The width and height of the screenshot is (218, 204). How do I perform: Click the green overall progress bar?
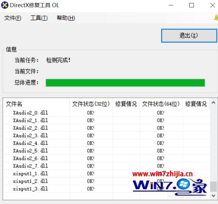[x=125, y=83]
